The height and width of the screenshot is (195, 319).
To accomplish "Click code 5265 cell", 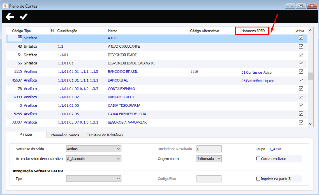I will (x=18, y=114).
